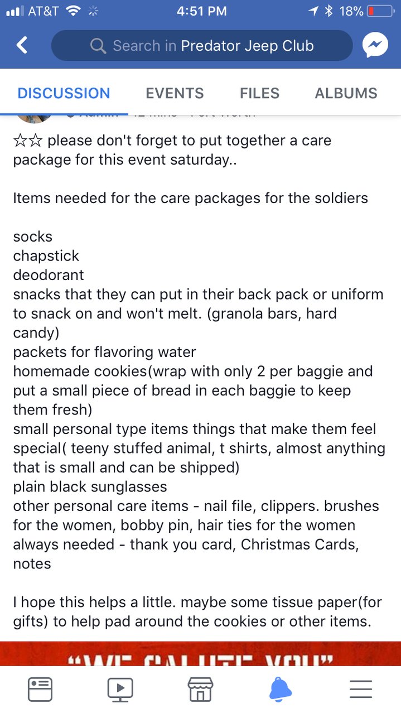401x713 pixels.
Task: Switch to the Discussion tab
Action: pyautogui.click(x=64, y=93)
